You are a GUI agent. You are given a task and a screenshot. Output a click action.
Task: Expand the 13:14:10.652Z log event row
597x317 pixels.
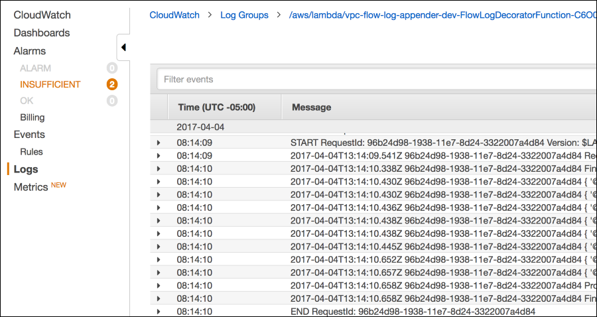159,259
